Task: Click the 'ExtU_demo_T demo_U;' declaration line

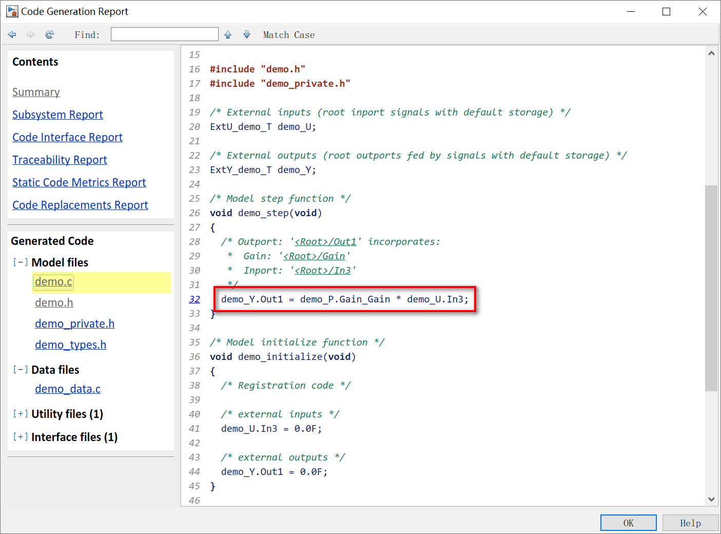Action: (263, 127)
